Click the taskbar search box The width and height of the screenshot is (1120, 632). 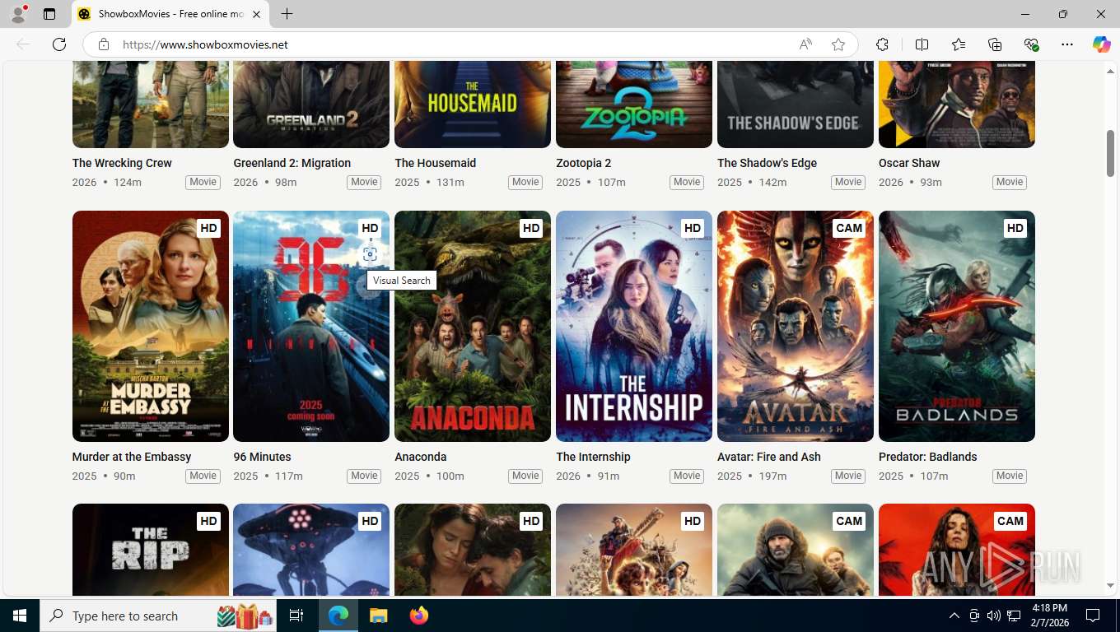pyautogui.click(x=158, y=616)
